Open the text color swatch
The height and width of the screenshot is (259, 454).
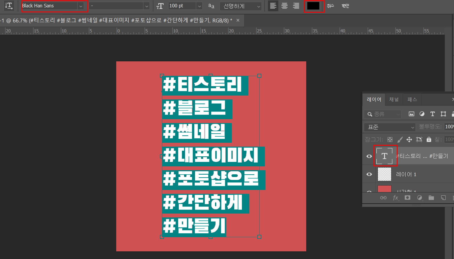tap(313, 6)
